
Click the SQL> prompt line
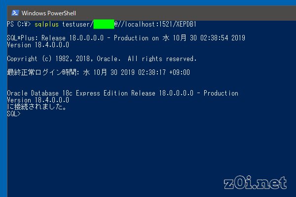14,114
